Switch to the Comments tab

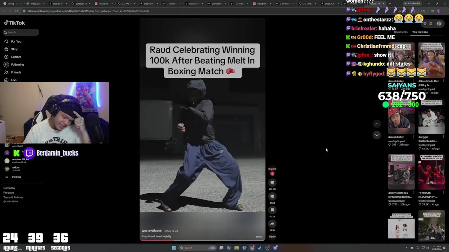[x=401, y=32]
